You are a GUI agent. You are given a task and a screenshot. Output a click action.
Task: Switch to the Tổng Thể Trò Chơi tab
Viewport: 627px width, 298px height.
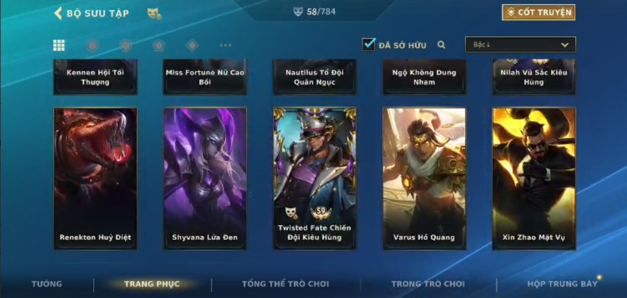click(x=286, y=284)
